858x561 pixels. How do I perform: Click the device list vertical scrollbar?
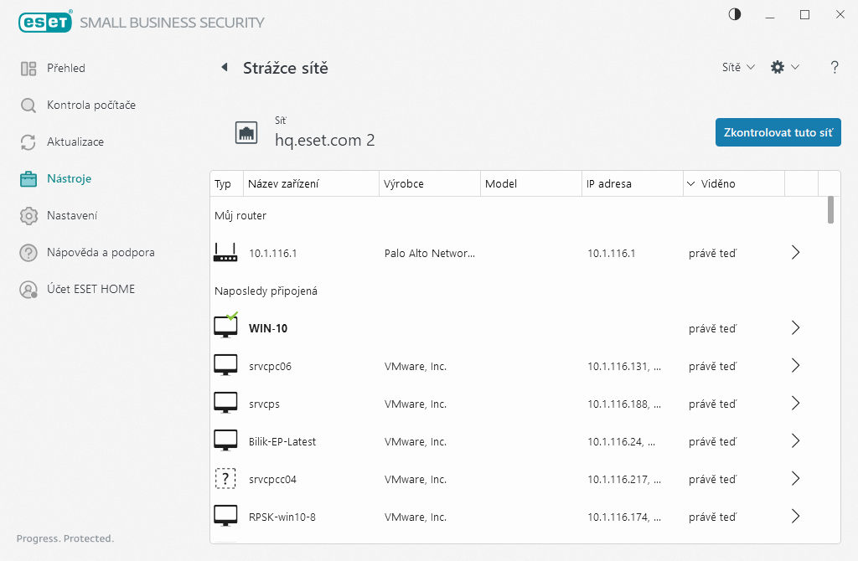pos(830,209)
